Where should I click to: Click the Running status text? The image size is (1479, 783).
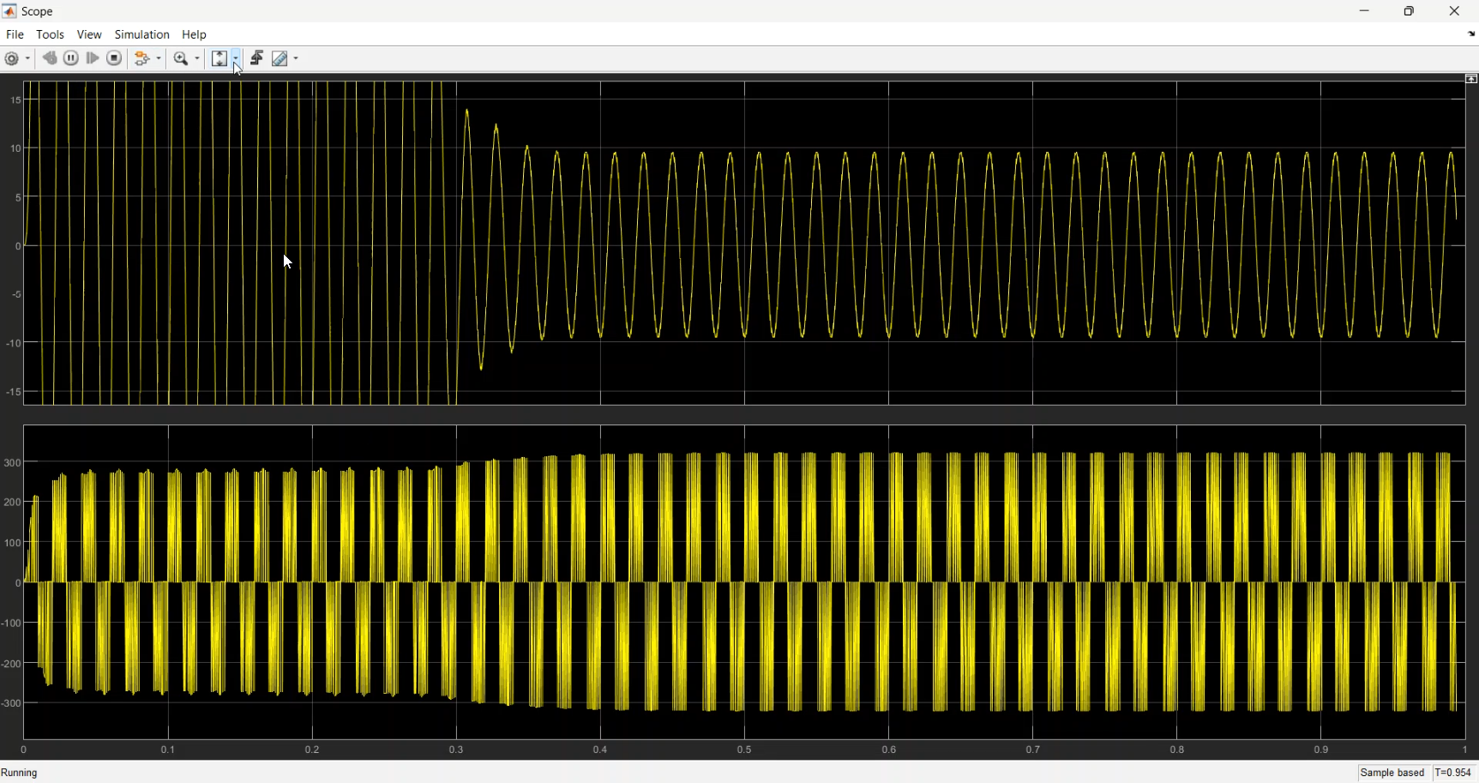[x=20, y=773]
